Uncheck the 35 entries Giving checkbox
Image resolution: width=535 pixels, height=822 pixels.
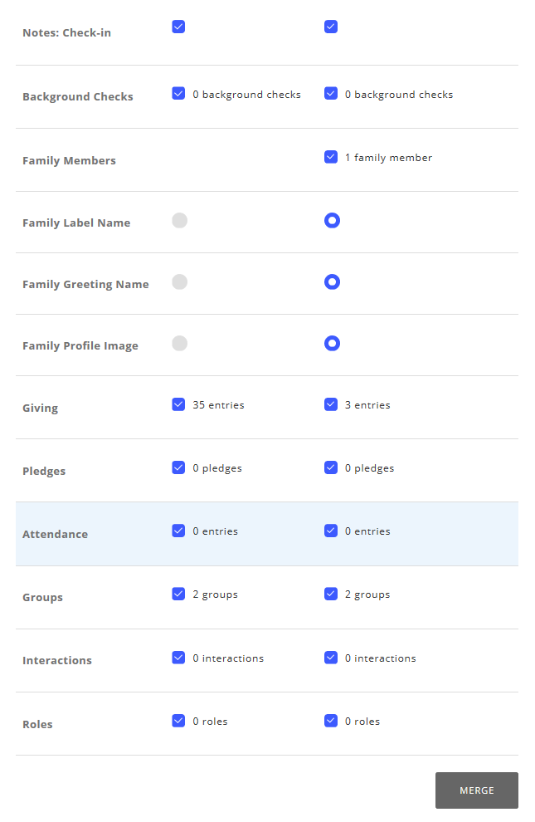click(178, 404)
